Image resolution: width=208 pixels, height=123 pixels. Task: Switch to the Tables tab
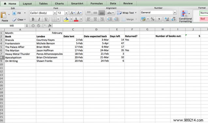(x=43, y=4)
